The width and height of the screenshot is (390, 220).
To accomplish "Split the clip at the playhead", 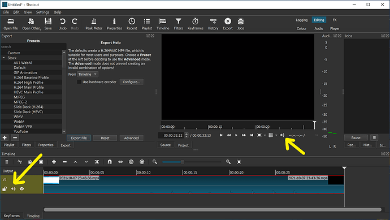I will [97, 162].
